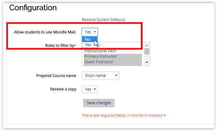Click the roles list scroll up arrow

click(147, 45)
